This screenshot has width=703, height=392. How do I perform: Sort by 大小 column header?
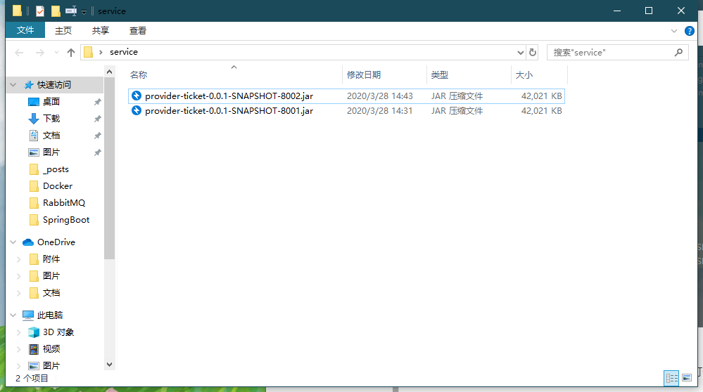[524, 74]
